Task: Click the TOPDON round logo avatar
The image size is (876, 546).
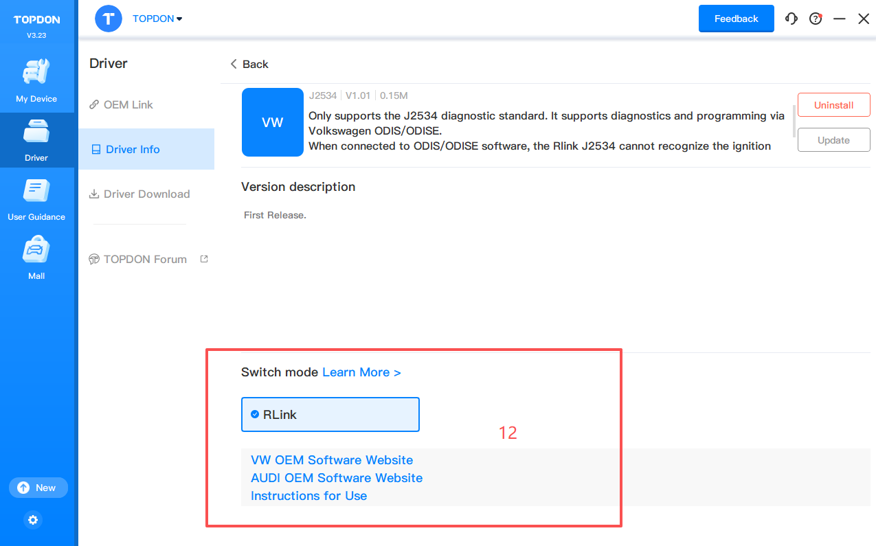Action: (x=109, y=19)
